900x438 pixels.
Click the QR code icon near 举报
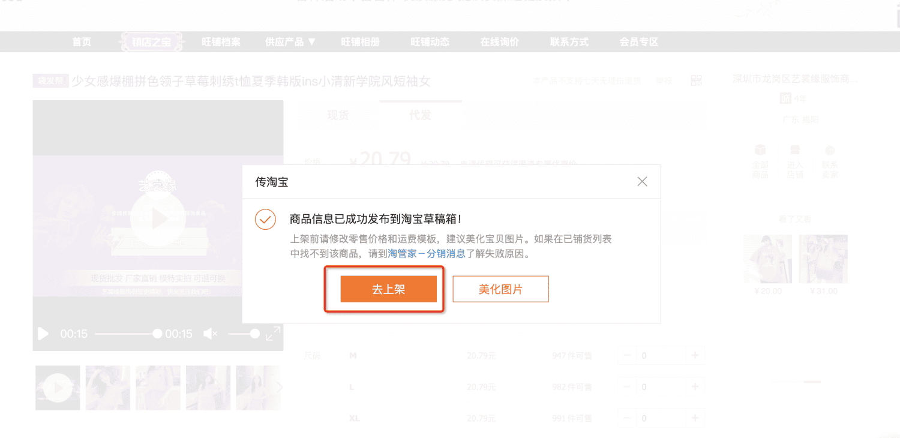click(x=695, y=80)
